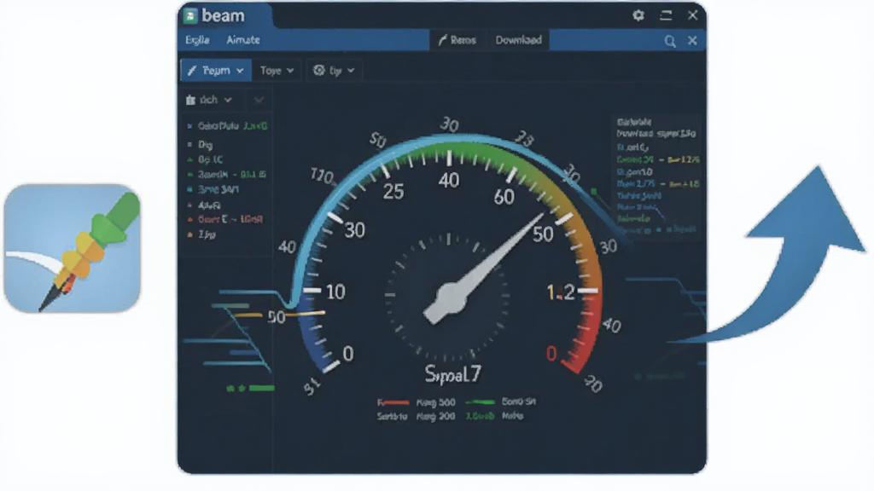The image size is (874, 491).
Task: Click the green line legend marker below the gauge
Action: pyautogui.click(x=480, y=402)
